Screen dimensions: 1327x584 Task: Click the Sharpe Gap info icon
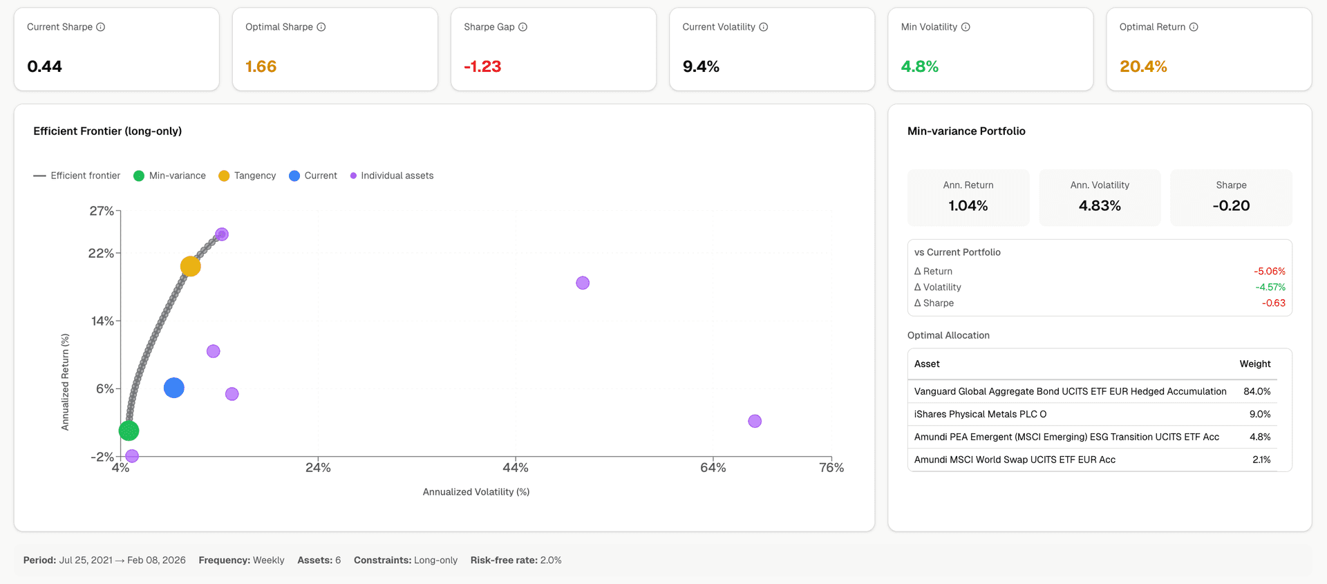click(x=523, y=27)
